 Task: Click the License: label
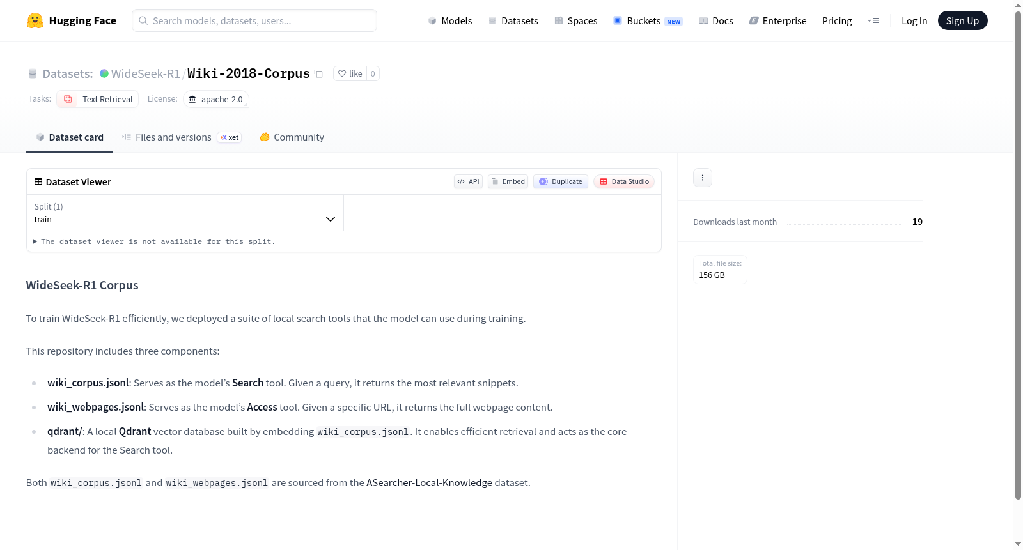162,99
